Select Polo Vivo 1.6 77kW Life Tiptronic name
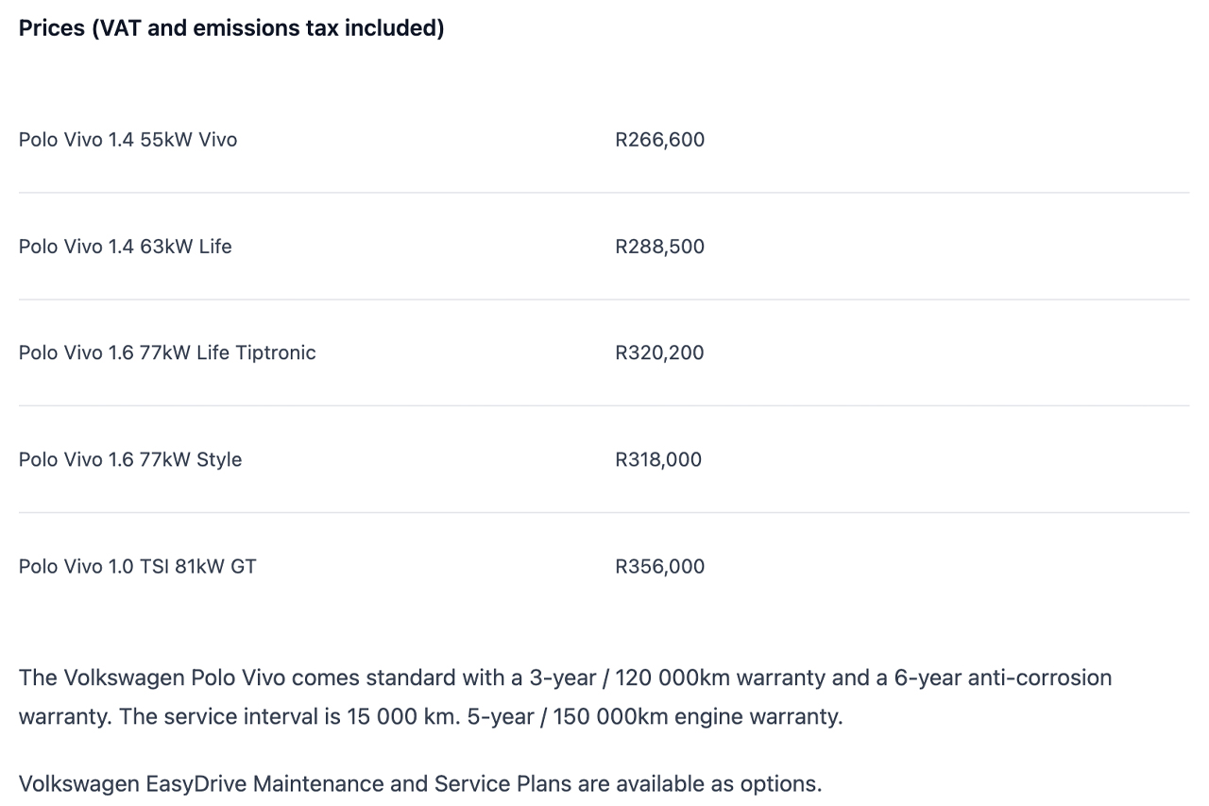Viewport: 1209px width, 806px height. (167, 352)
